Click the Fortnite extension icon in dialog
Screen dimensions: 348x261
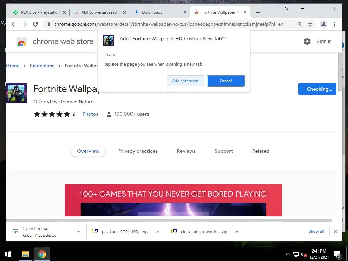pos(109,40)
